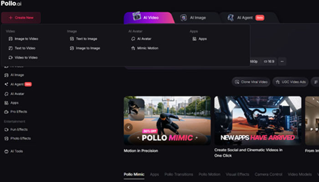Click the plus icon in Create New
Screen dimensions: 319x182
coord(11,18)
